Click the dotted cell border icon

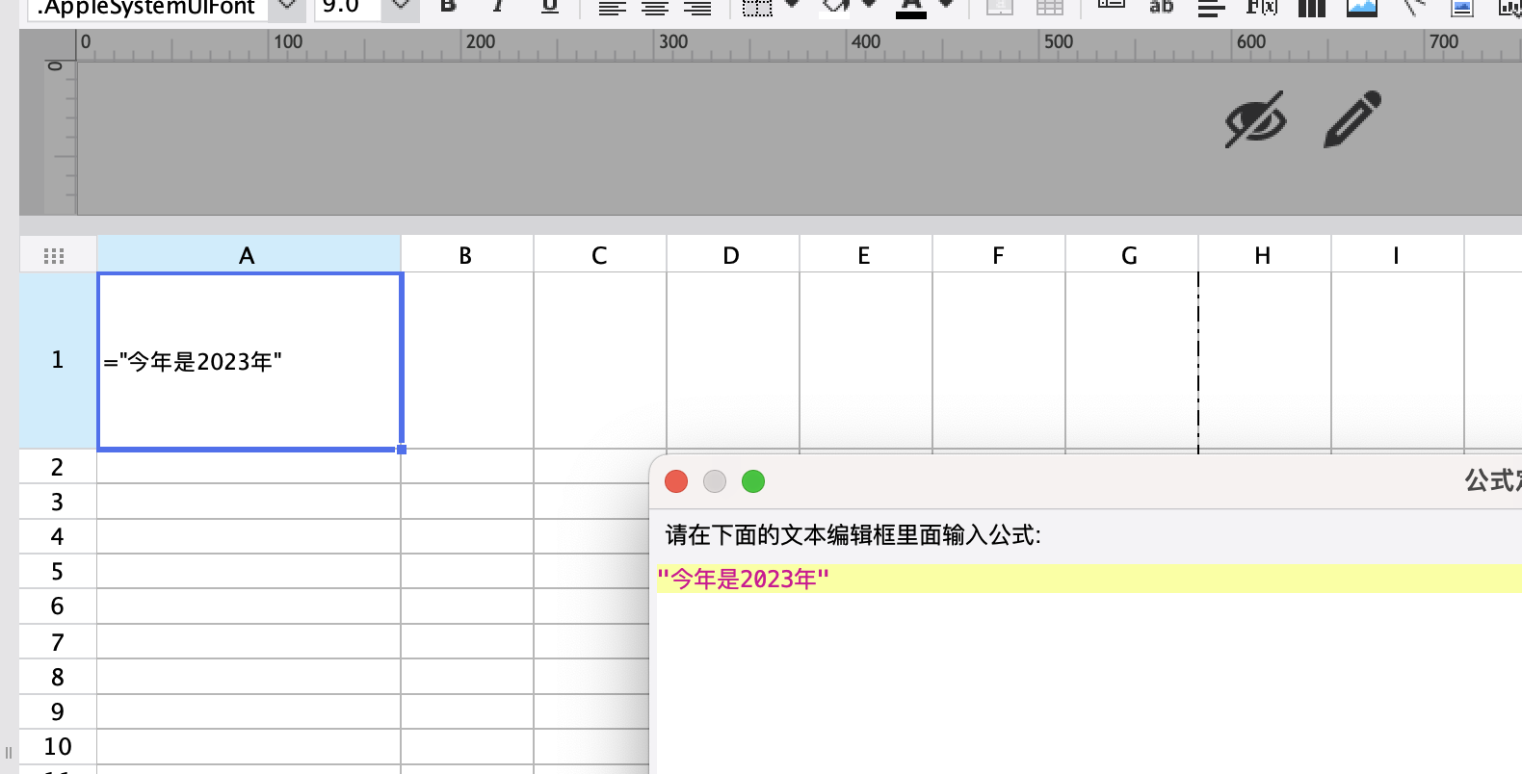point(757,8)
